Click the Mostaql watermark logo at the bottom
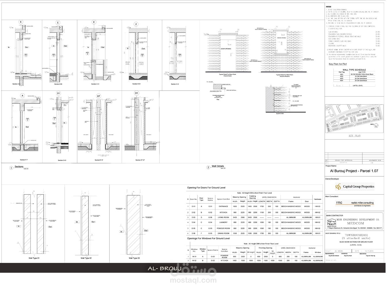This screenshot has height=290, width=387. (193, 278)
